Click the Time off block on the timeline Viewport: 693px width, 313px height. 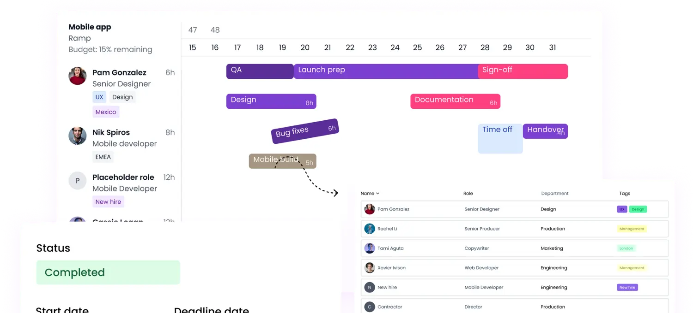pos(500,138)
